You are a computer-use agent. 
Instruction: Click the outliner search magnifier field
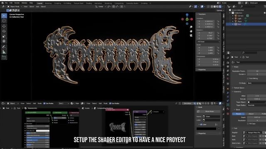pyautogui.click(x=248, y=7)
